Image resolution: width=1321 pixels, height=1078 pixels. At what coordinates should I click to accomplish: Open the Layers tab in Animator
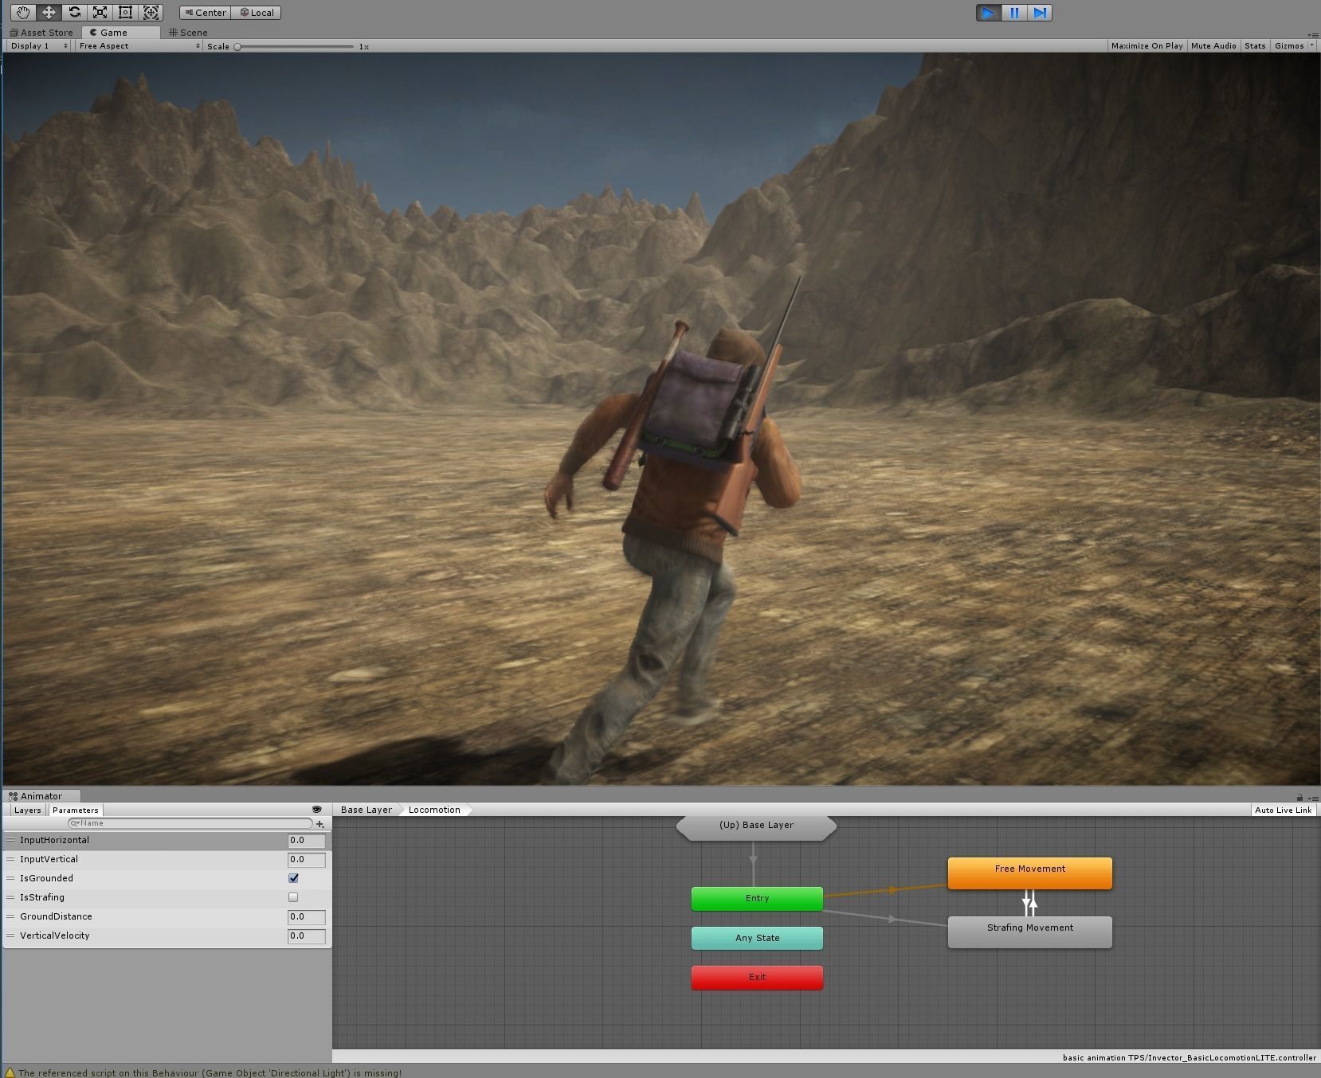pos(27,810)
